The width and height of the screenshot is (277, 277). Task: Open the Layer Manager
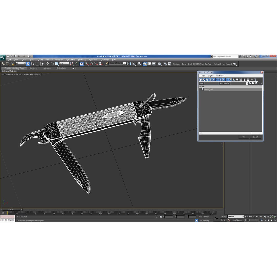(139, 64)
